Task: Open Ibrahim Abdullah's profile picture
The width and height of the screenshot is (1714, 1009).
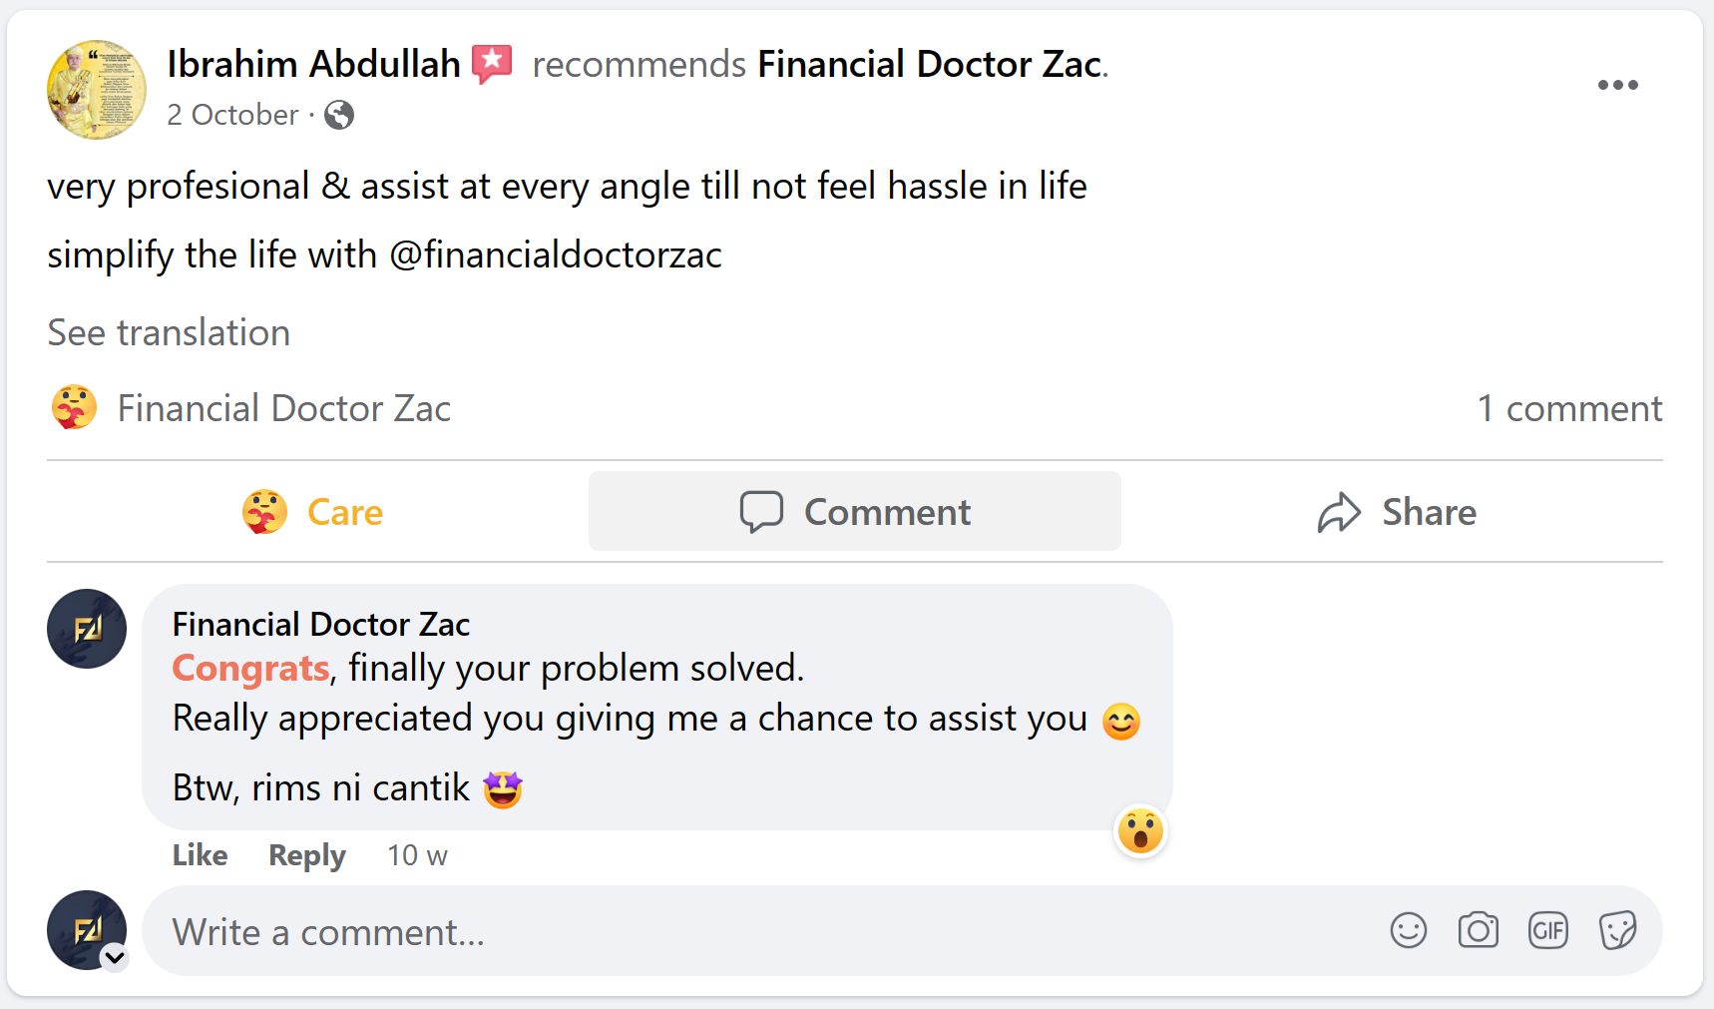Action: tap(97, 90)
